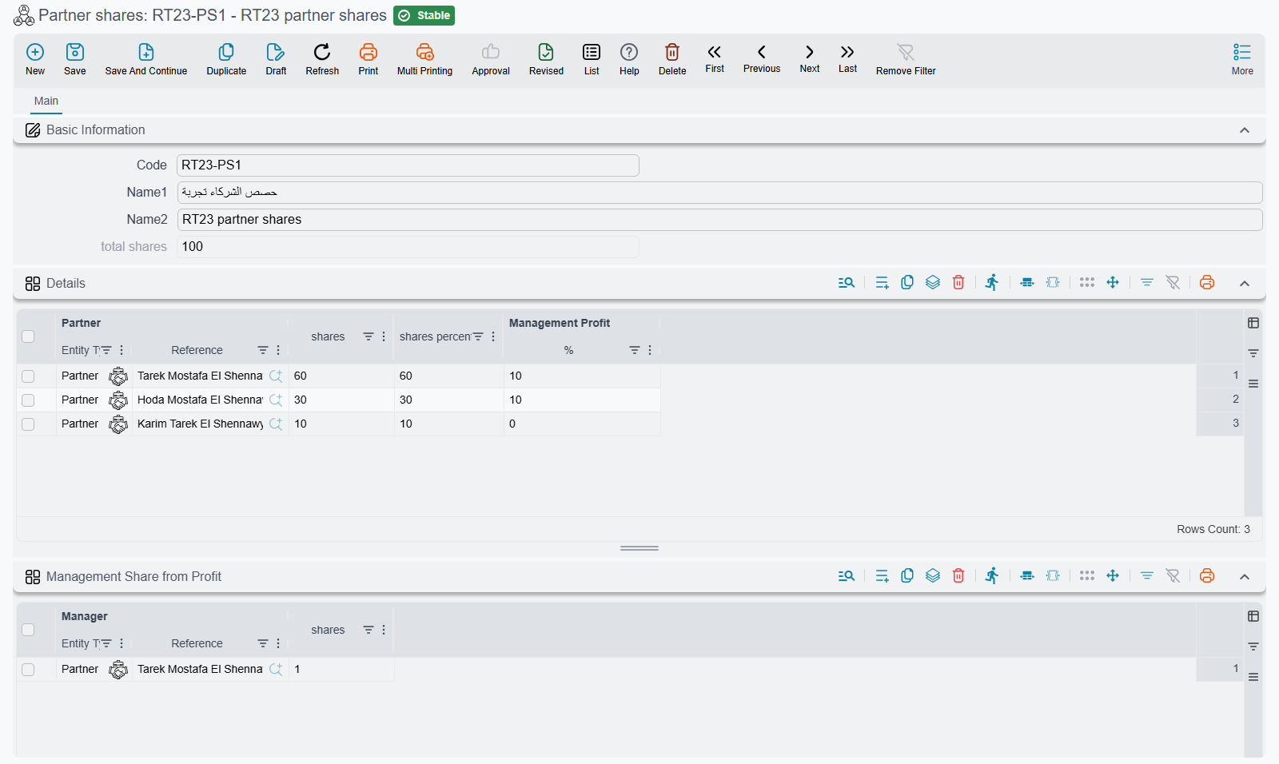
Task: Click the Code input field
Action: click(x=408, y=165)
